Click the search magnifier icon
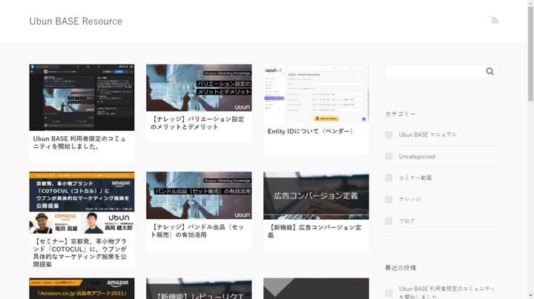The height and width of the screenshot is (299, 534). point(489,71)
